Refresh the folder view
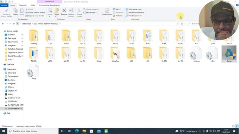239x134 pixels. 182,24
